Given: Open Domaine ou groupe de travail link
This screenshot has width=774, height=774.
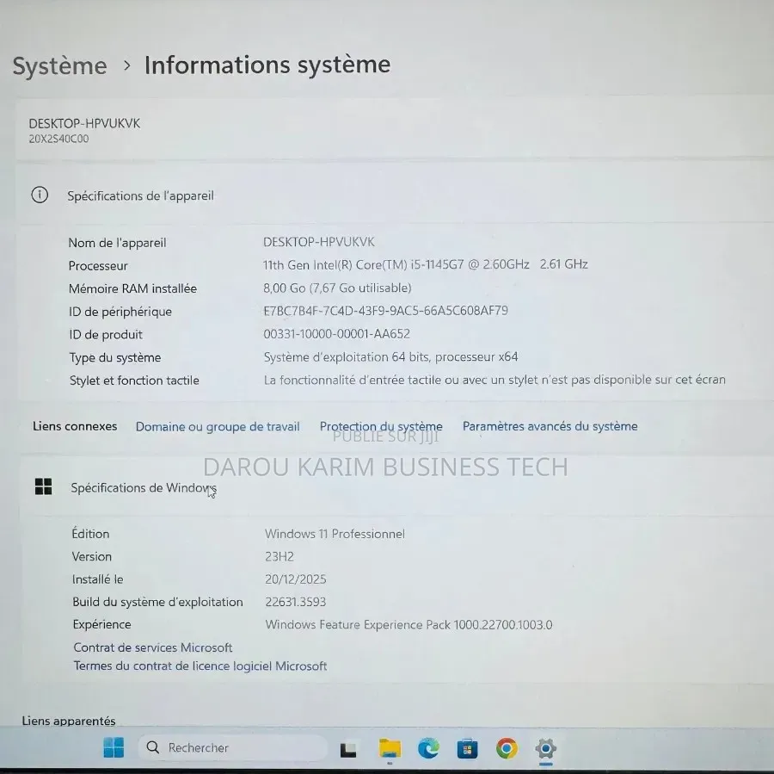Looking at the screenshot, I should click(218, 426).
